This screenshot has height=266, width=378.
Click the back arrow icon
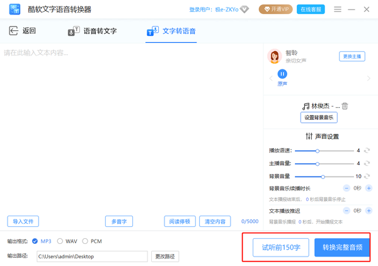pyautogui.click(x=13, y=32)
